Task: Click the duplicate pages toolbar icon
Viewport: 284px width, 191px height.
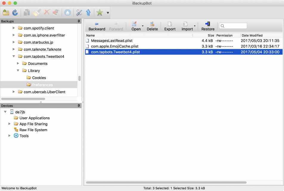Action: pyautogui.click(x=27, y=13)
